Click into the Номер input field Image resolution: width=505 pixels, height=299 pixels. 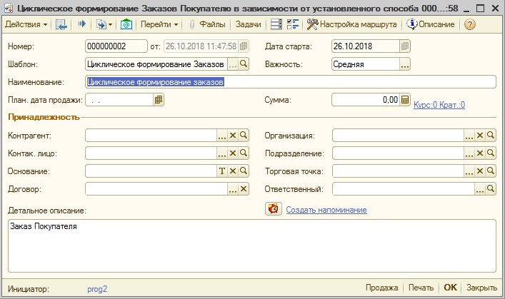point(116,46)
